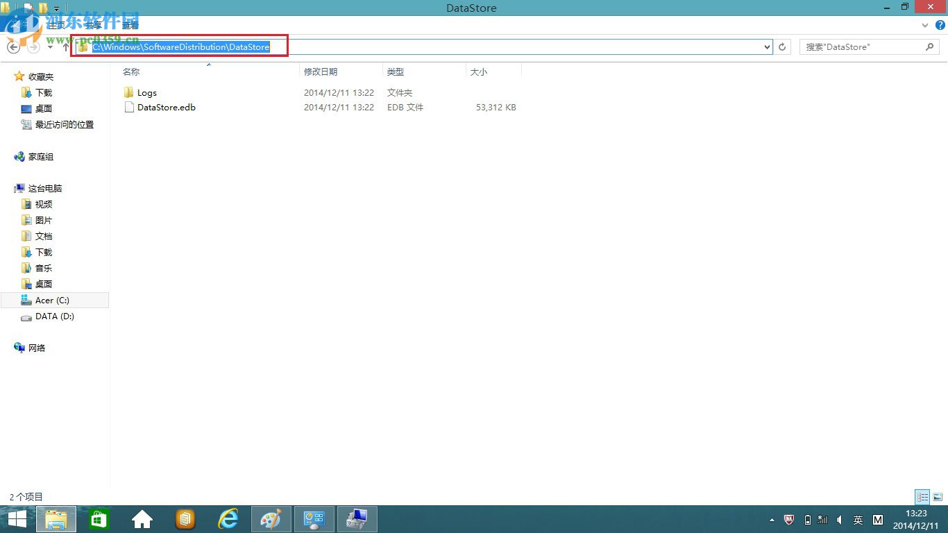The width and height of the screenshot is (948, 533).
Task: Switch to large thumbnails view in status bar
Action: pos(939,497)
